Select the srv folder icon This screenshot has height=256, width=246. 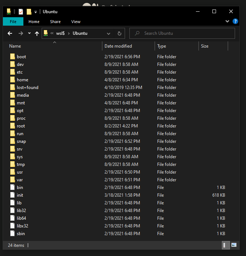[12, 149]
